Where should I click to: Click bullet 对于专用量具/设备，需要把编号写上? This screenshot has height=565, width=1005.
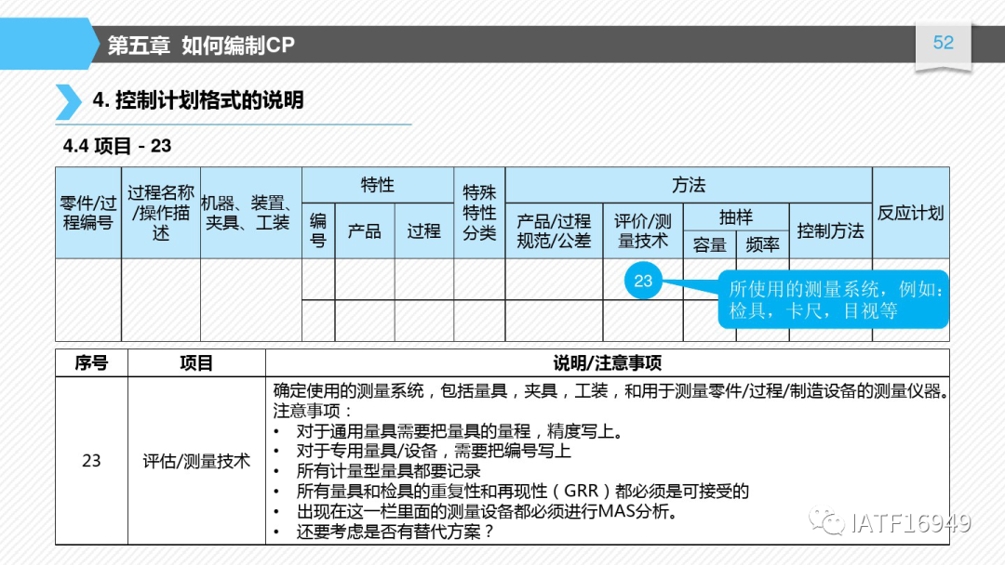point(434,451)
